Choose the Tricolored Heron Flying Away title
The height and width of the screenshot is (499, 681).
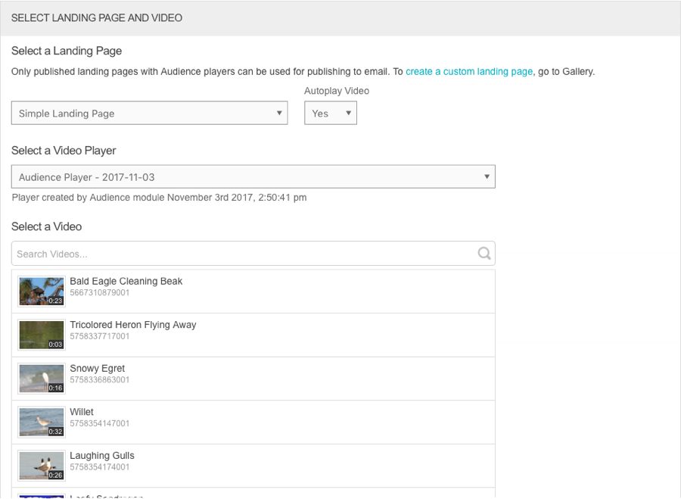click(133, 325)
